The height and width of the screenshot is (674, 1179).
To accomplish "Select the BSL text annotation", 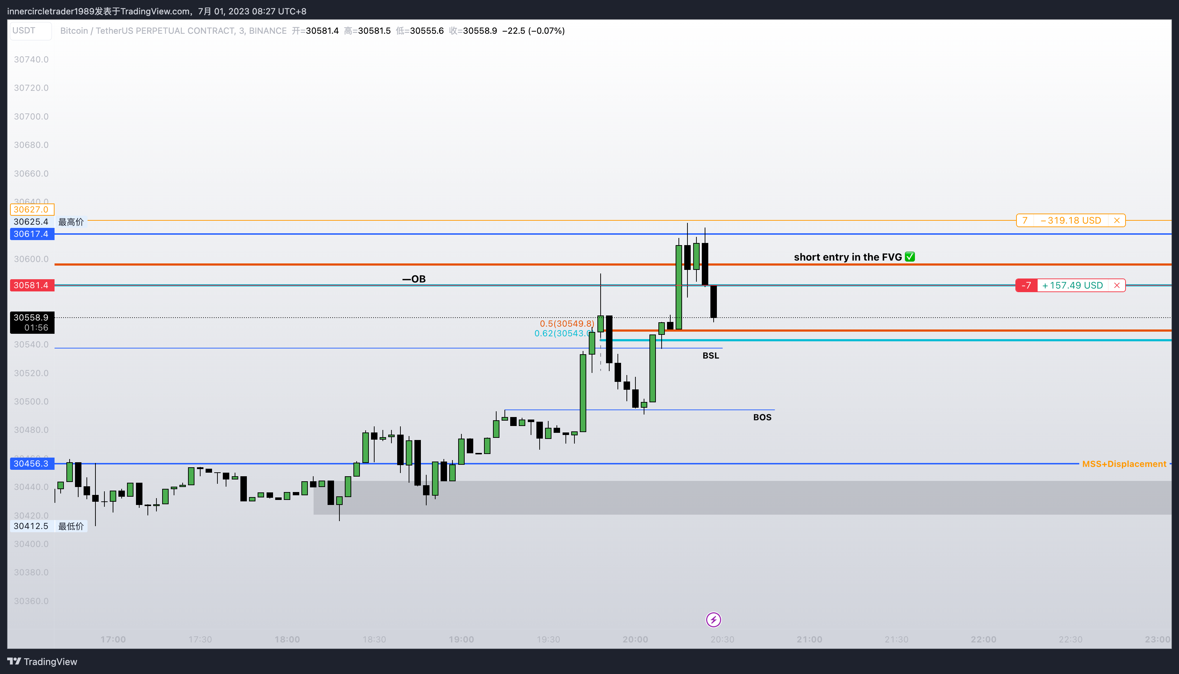I will pos(711,356).
